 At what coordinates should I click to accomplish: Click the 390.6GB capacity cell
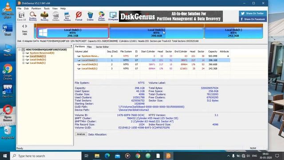click(213, 64)
